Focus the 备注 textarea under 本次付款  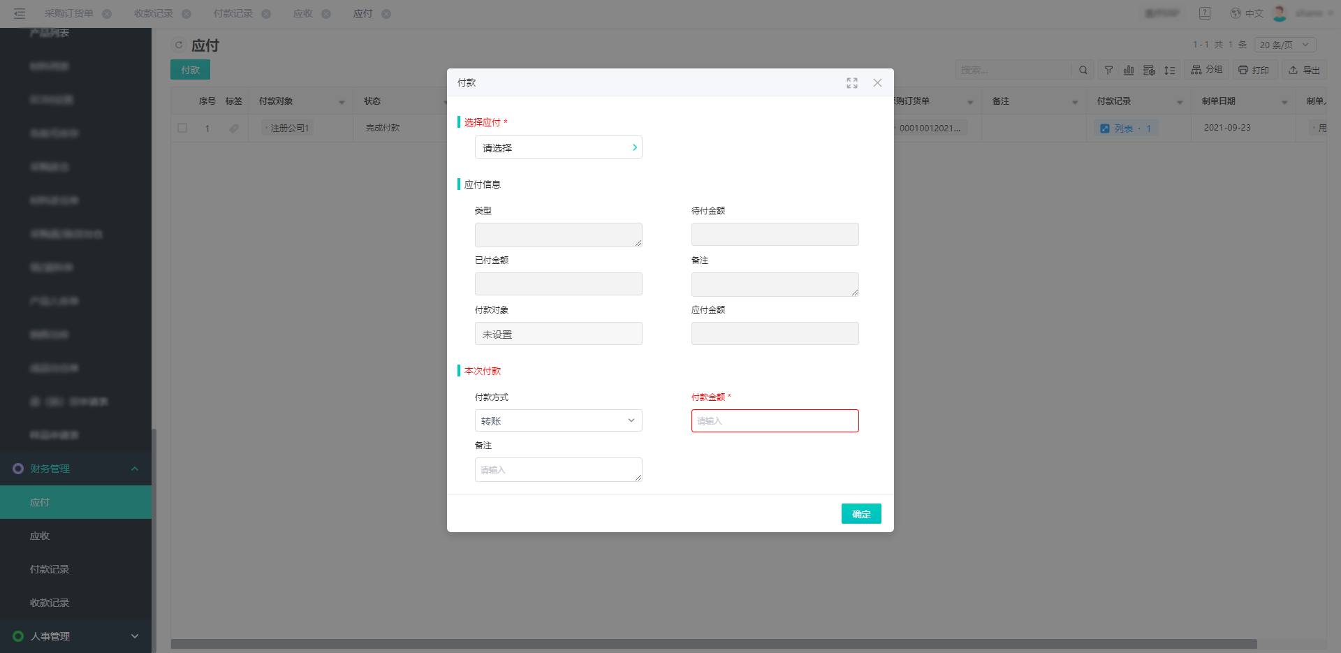pyautogui.click(x=559, y=469)
